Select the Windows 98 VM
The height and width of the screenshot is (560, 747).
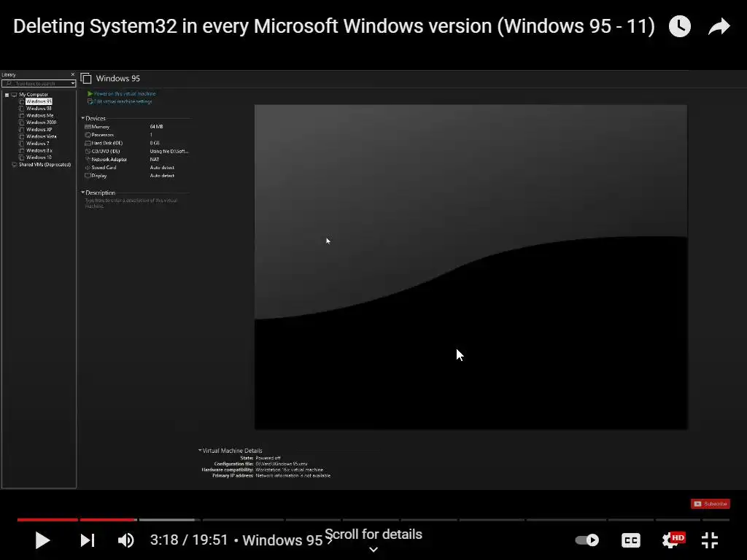click(x=39, y=109)
